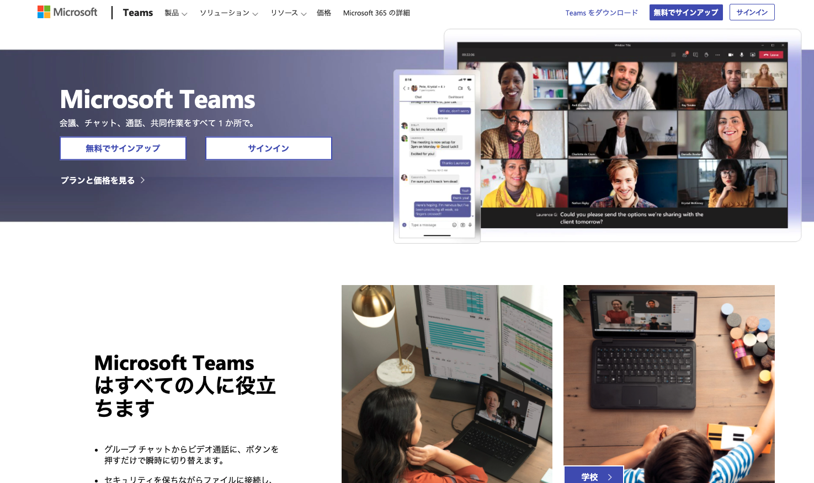Expand the ソリューション dropdown menu

click(228, 13)
